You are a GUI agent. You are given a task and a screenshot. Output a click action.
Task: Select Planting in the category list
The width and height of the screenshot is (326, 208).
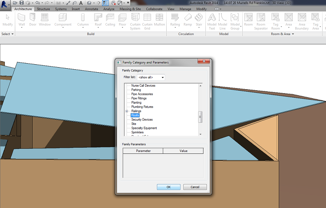pyautogui.click(x=136, y=103)
